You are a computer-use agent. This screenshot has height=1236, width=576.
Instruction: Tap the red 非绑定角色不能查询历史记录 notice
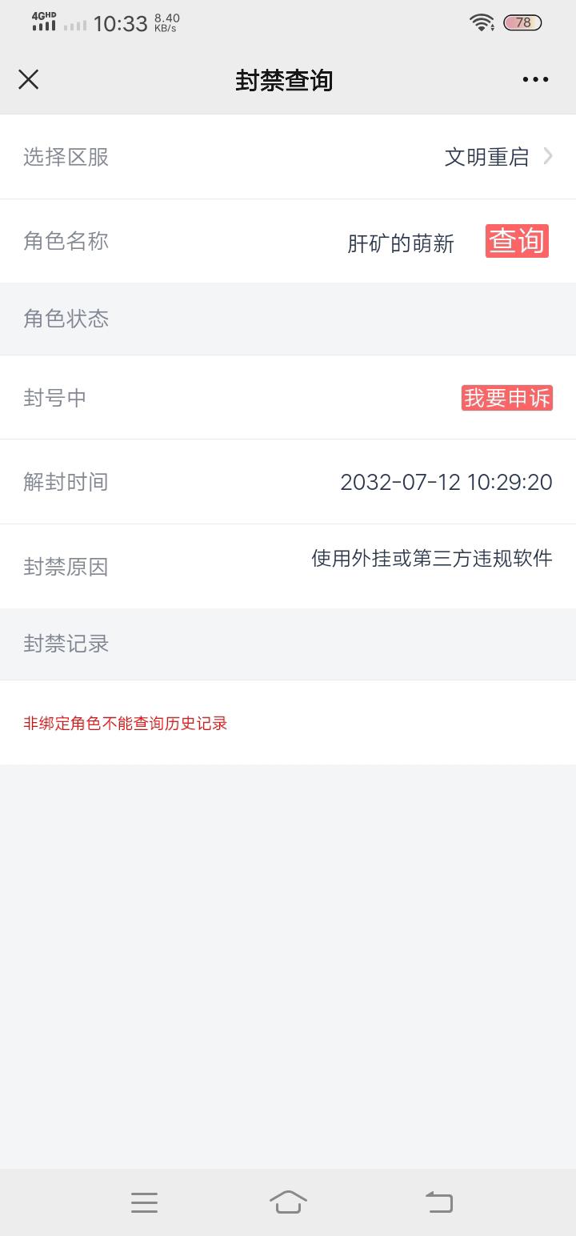pyautogui.click(x=126, y=723)
